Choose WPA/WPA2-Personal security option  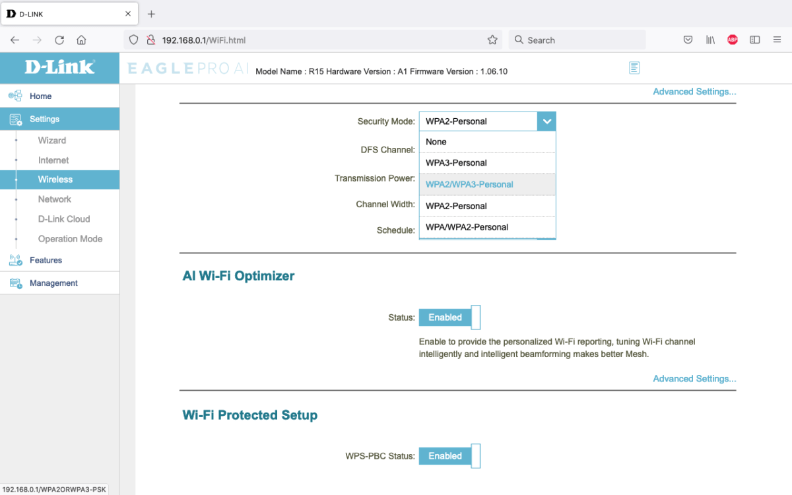click(488, 227)
